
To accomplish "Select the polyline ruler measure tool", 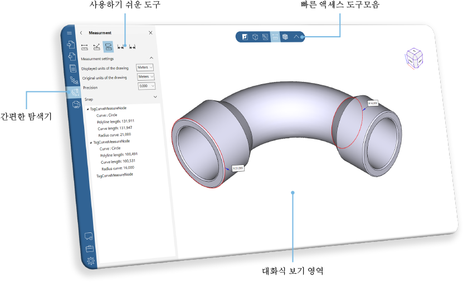I will point(96,47).
